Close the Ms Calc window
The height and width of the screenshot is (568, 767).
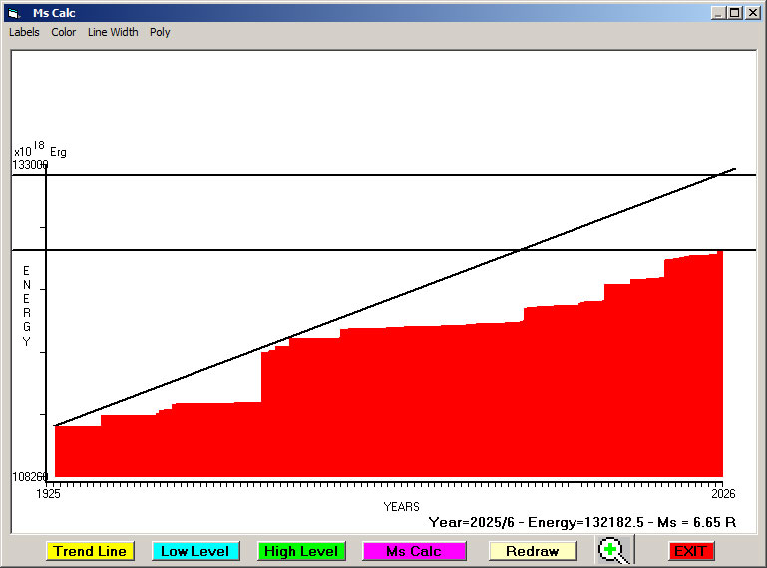click(752, 13)
